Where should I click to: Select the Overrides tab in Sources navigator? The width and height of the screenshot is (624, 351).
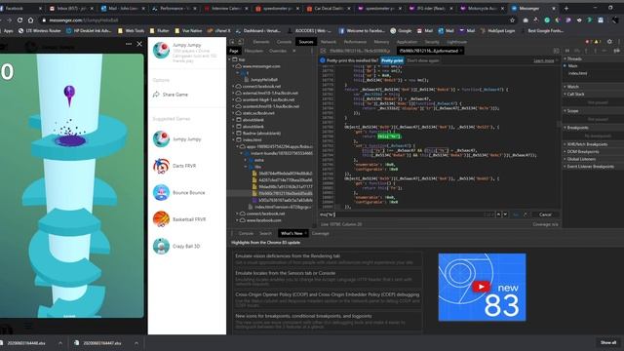pyautogui.click(x=278, y=51)
